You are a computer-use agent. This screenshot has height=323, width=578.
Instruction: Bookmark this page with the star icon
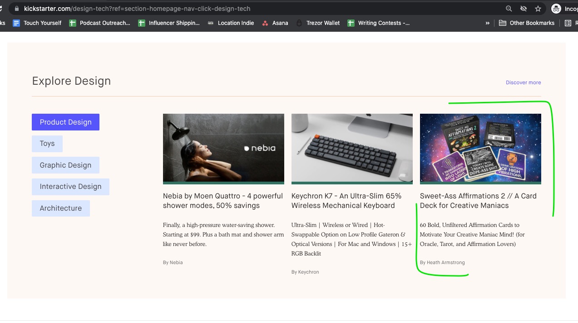point(538,9)
